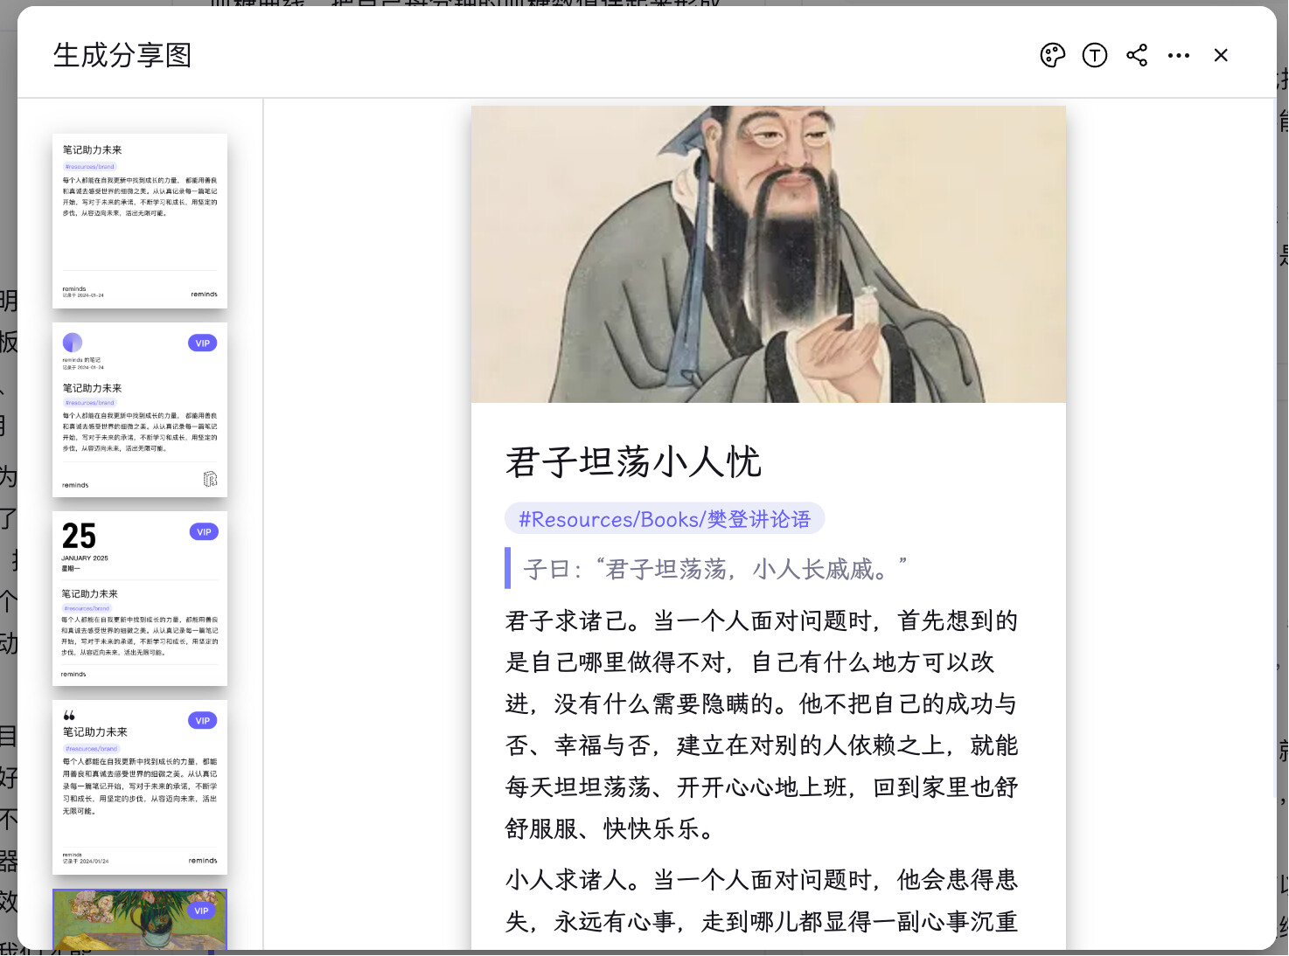Image resolution: width=1289 pixels, height=956 pixels.
Task: Click the title 君子坦荡小人忧
Action: (x=633, y=462)
